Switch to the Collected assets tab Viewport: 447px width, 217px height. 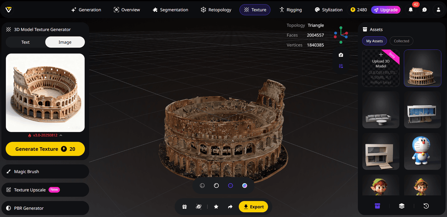click(401, 41)
